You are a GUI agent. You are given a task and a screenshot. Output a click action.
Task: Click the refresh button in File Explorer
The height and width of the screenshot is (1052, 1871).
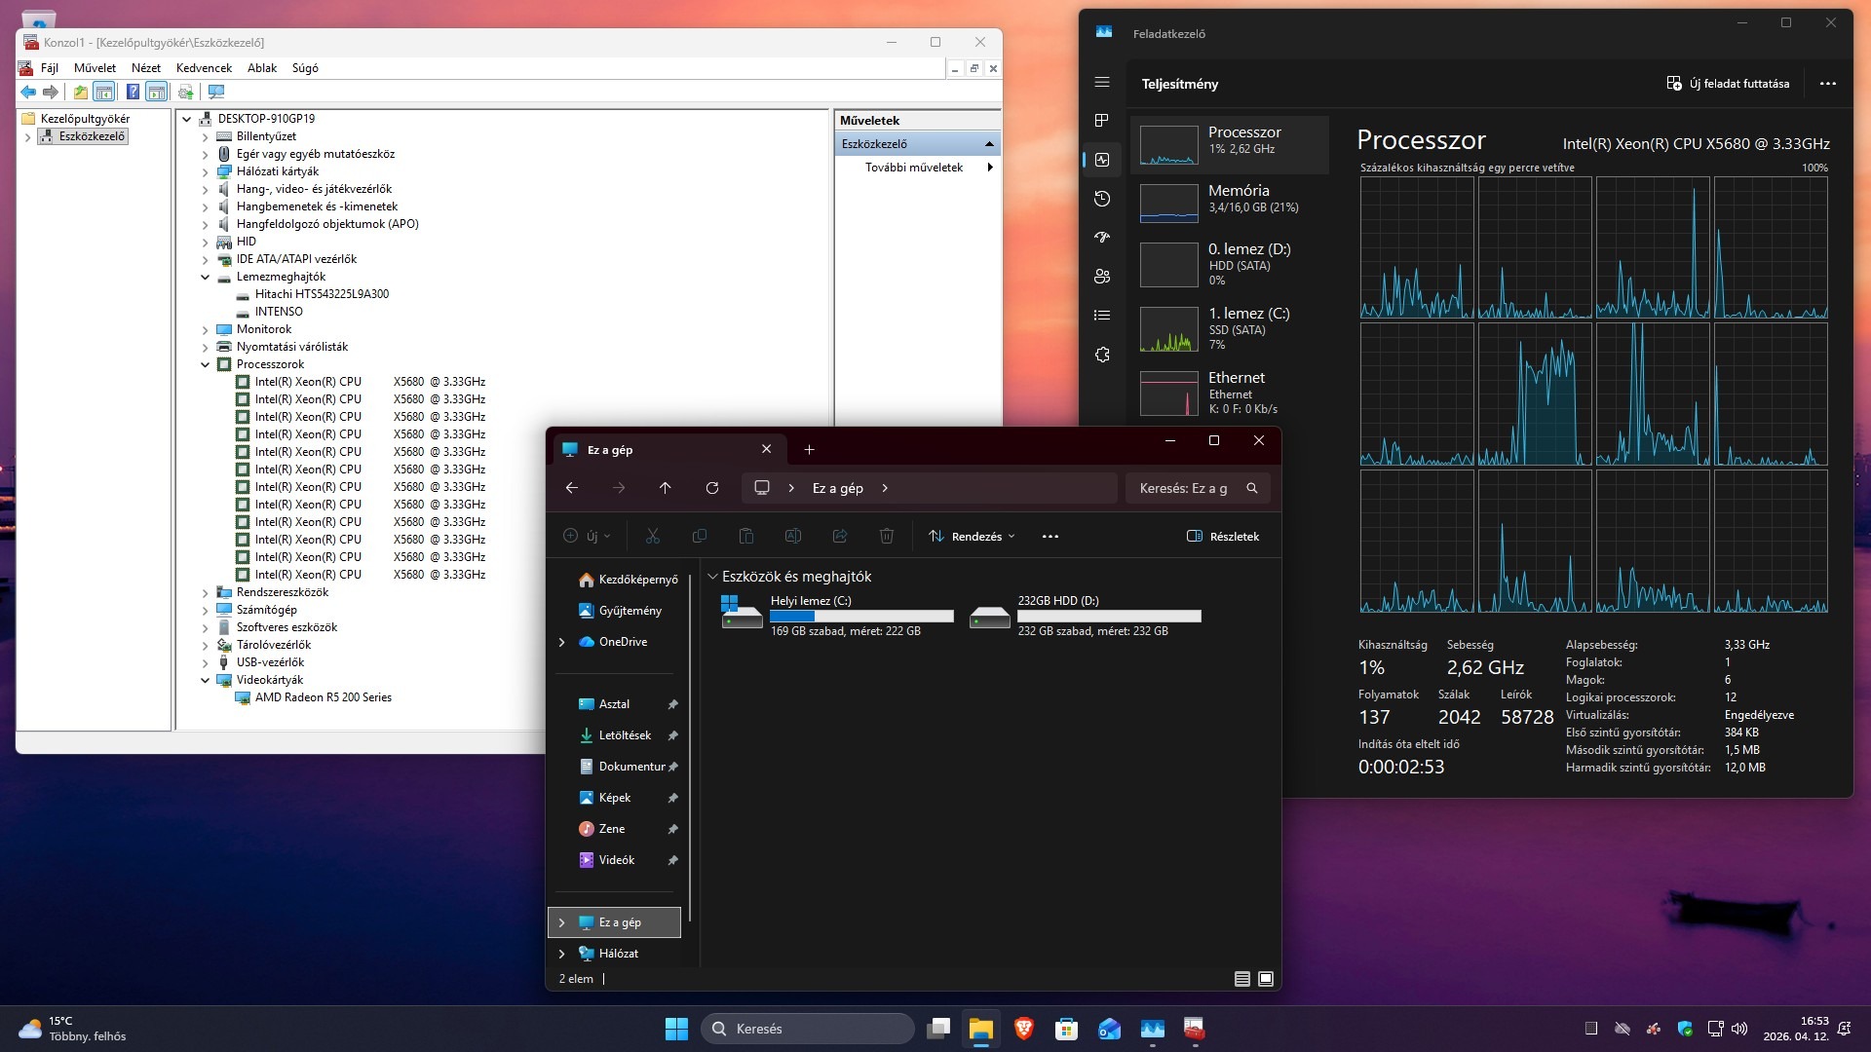tap(712, 488)
